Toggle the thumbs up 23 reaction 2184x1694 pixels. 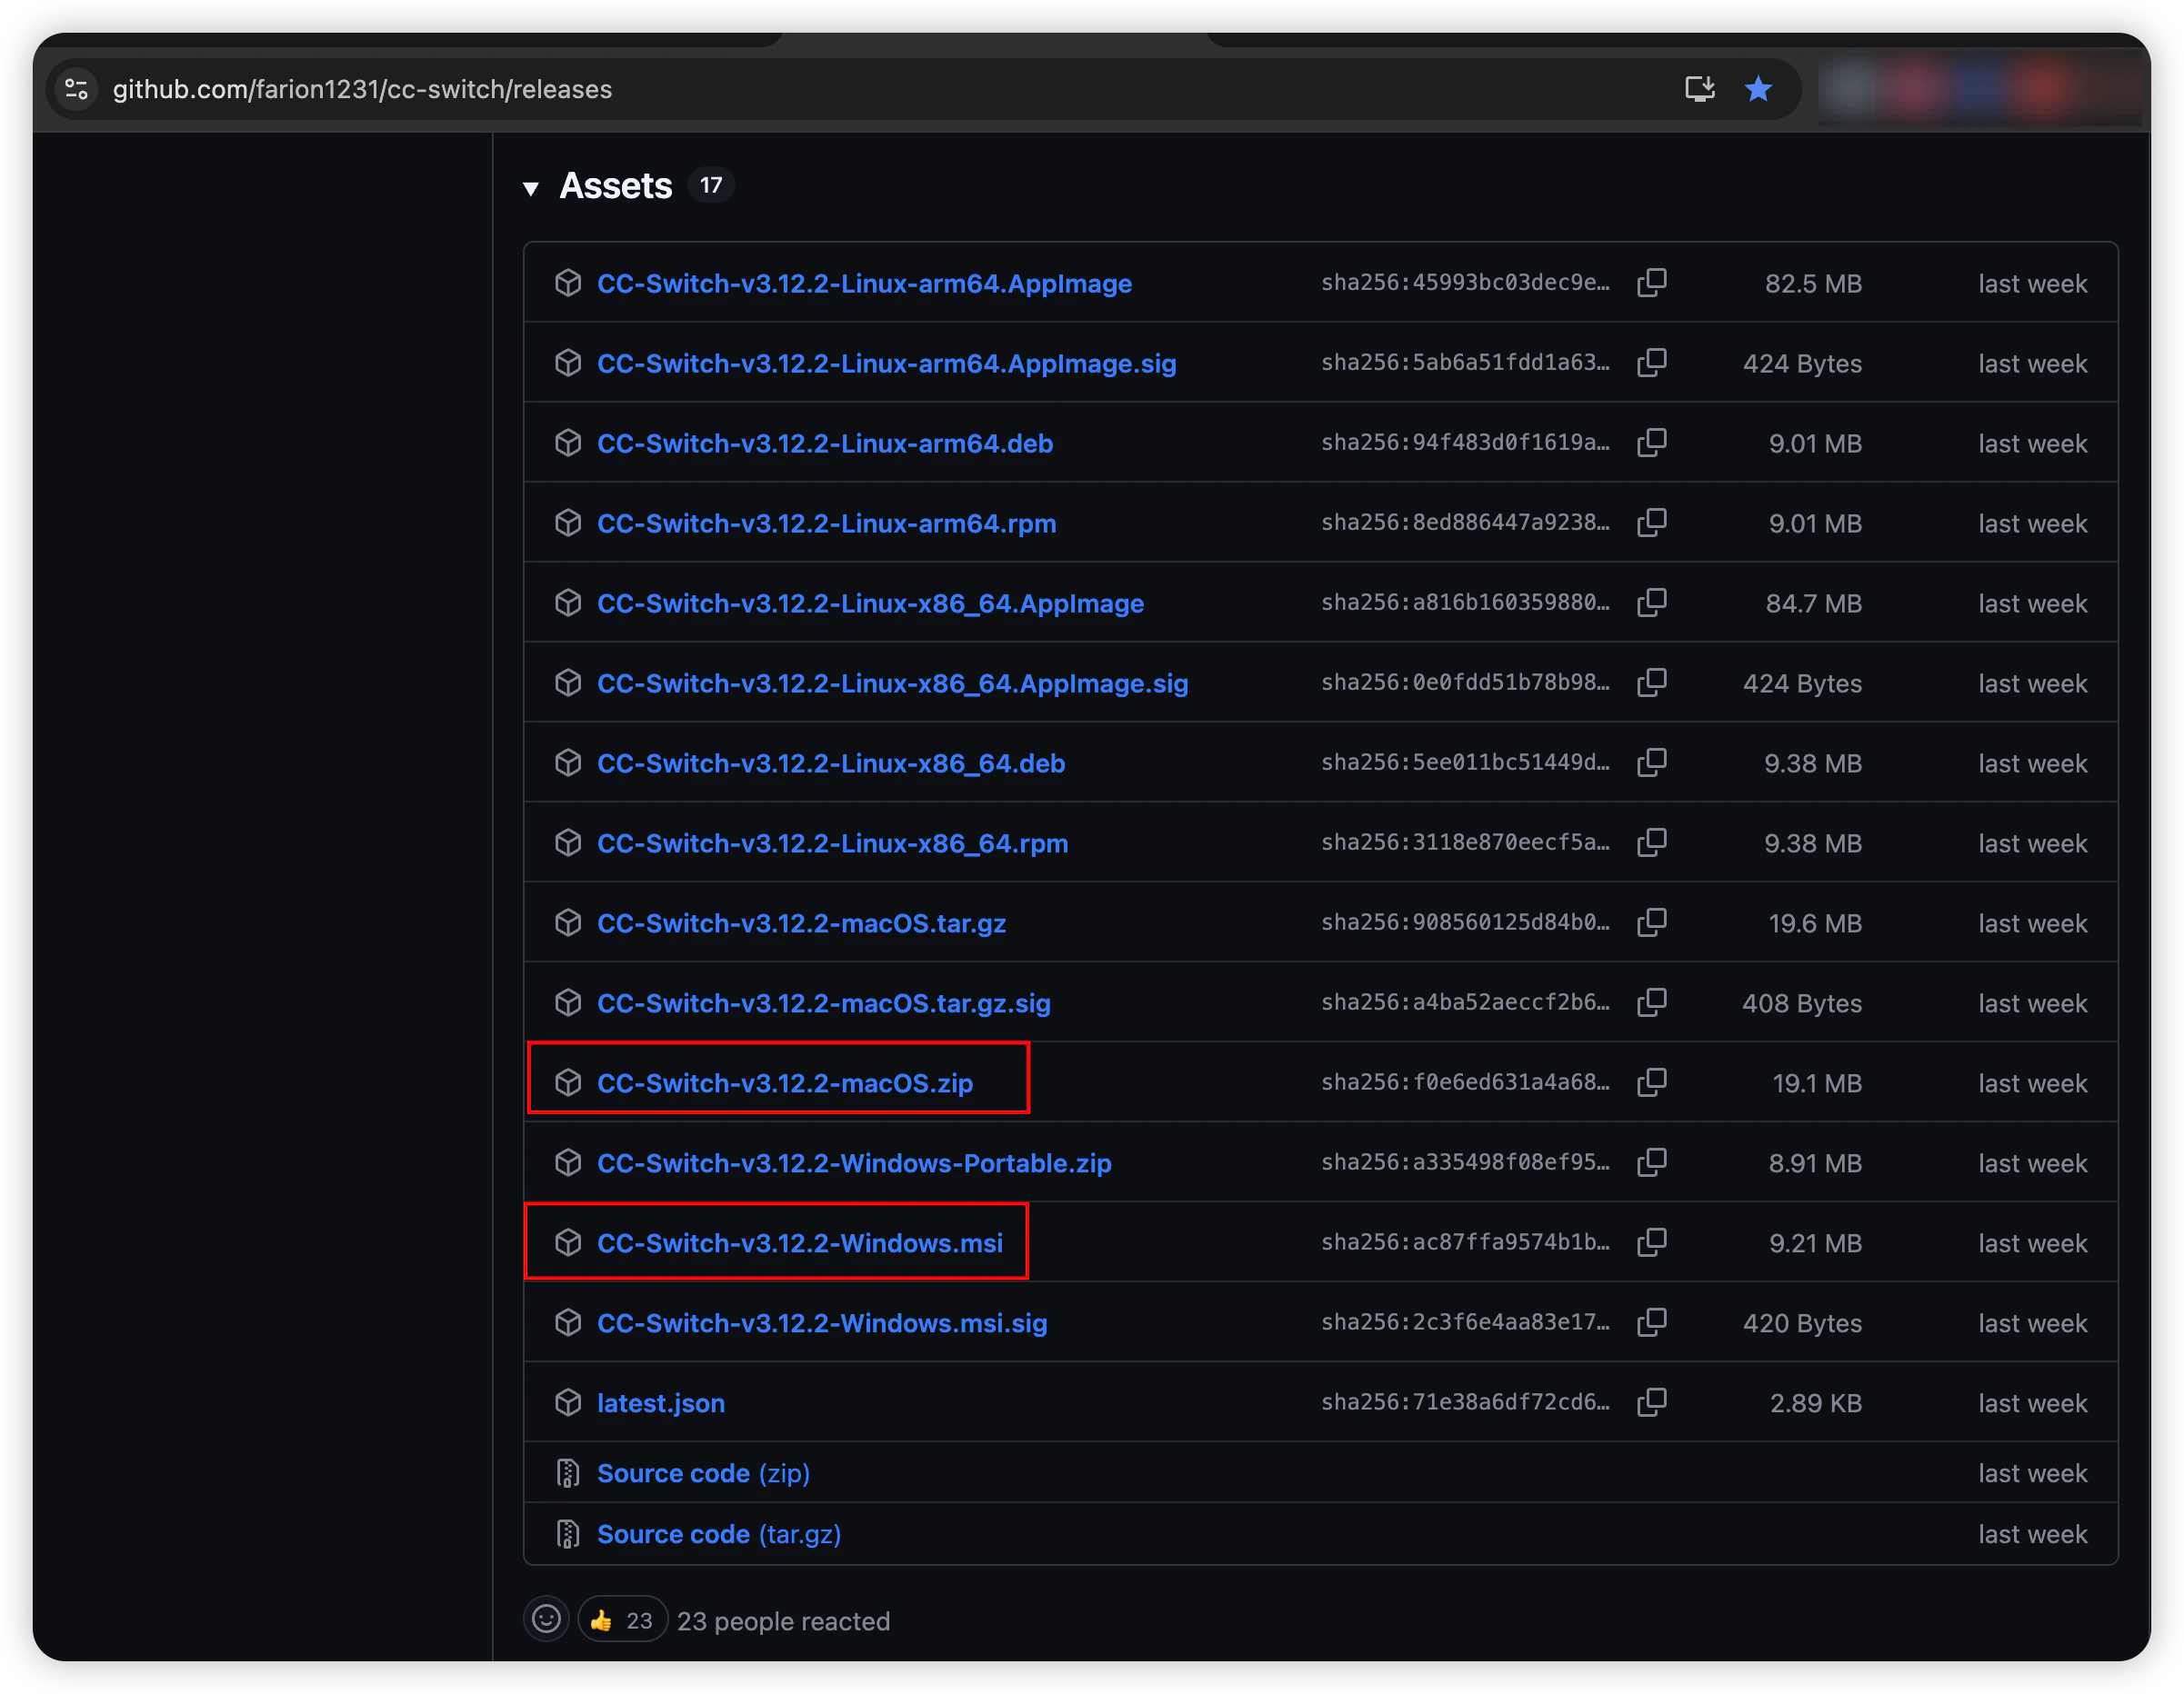tap(622, 1620)
